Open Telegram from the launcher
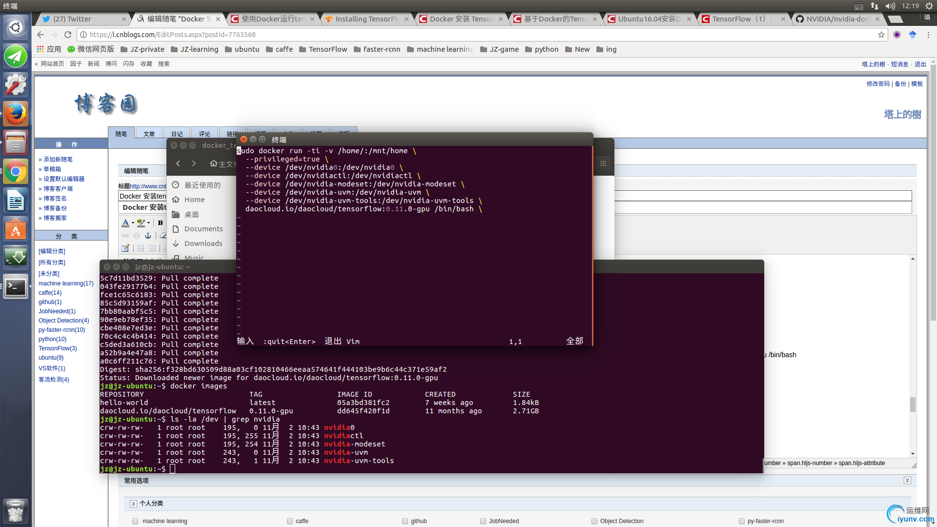The width and height of the screenshot is (937, 527). click(x=16, y=56)
